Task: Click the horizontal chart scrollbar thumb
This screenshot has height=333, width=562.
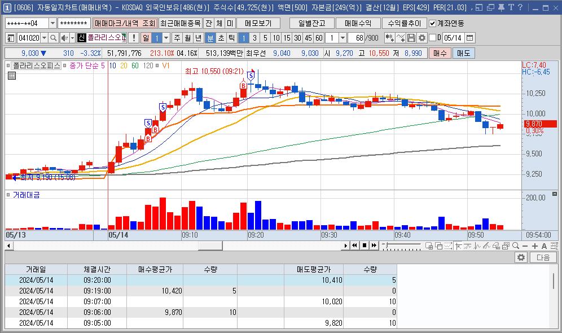Action: coord(210,246)
